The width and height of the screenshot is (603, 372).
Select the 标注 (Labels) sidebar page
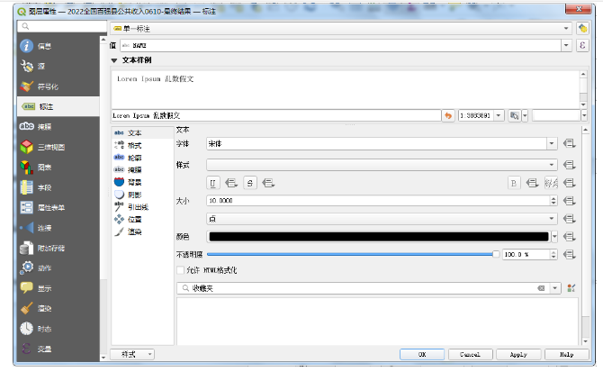(58, 106)
